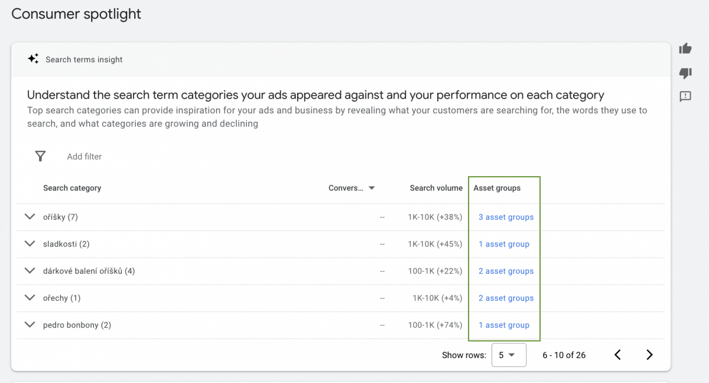
Task: Go to next page of results
Action: click(x=649, y=355)
